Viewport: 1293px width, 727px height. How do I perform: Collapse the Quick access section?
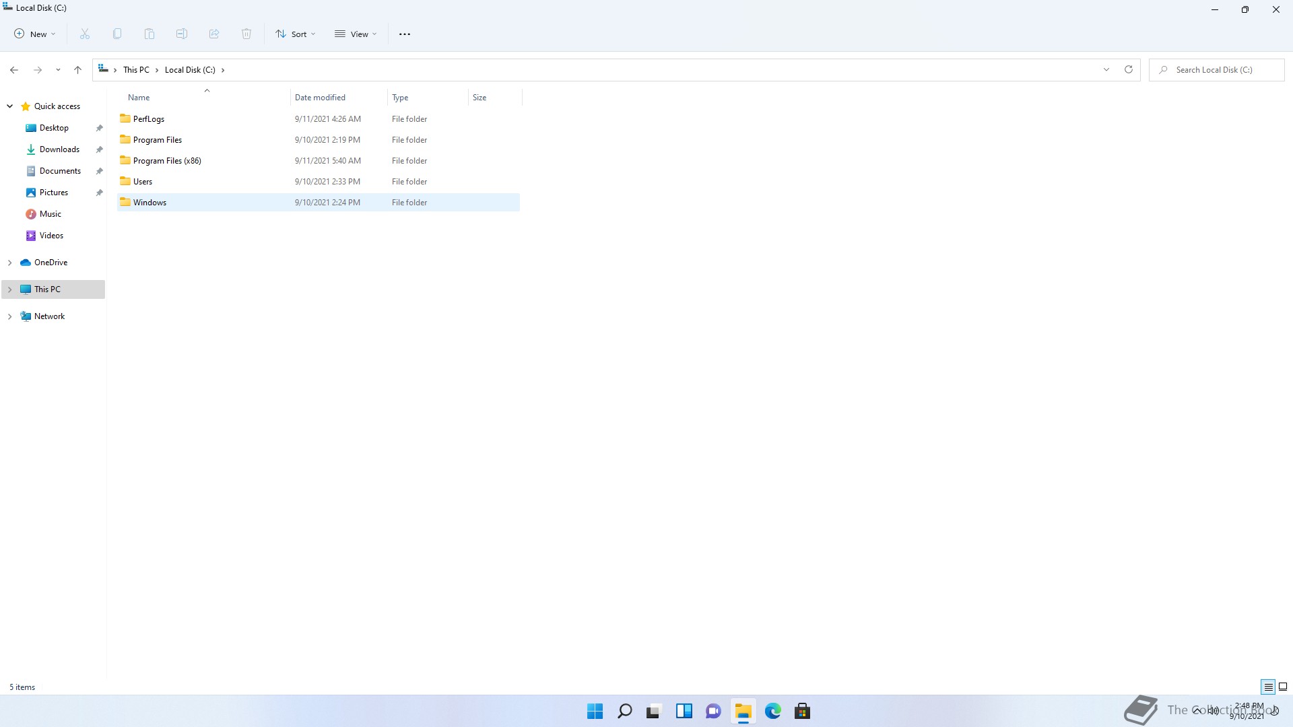click(10, 106)
